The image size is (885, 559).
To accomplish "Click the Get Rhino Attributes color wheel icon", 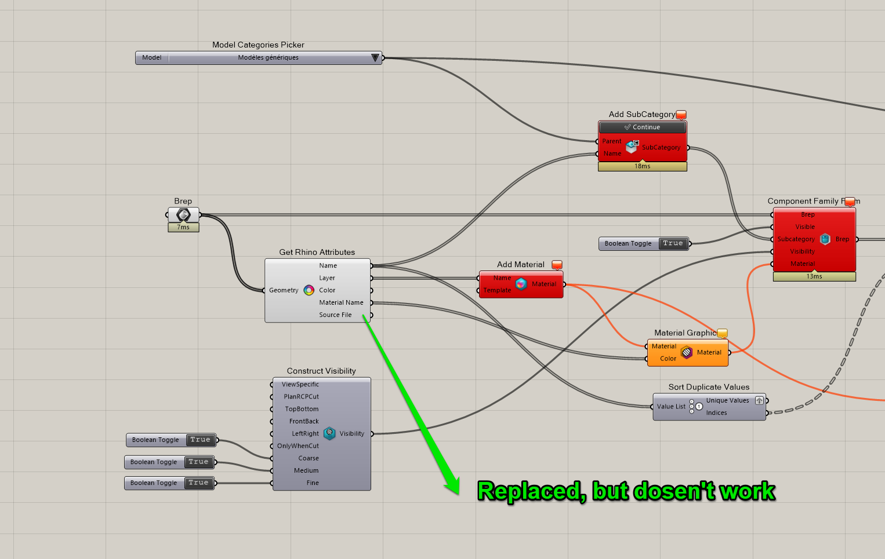I will coord(309,290).
